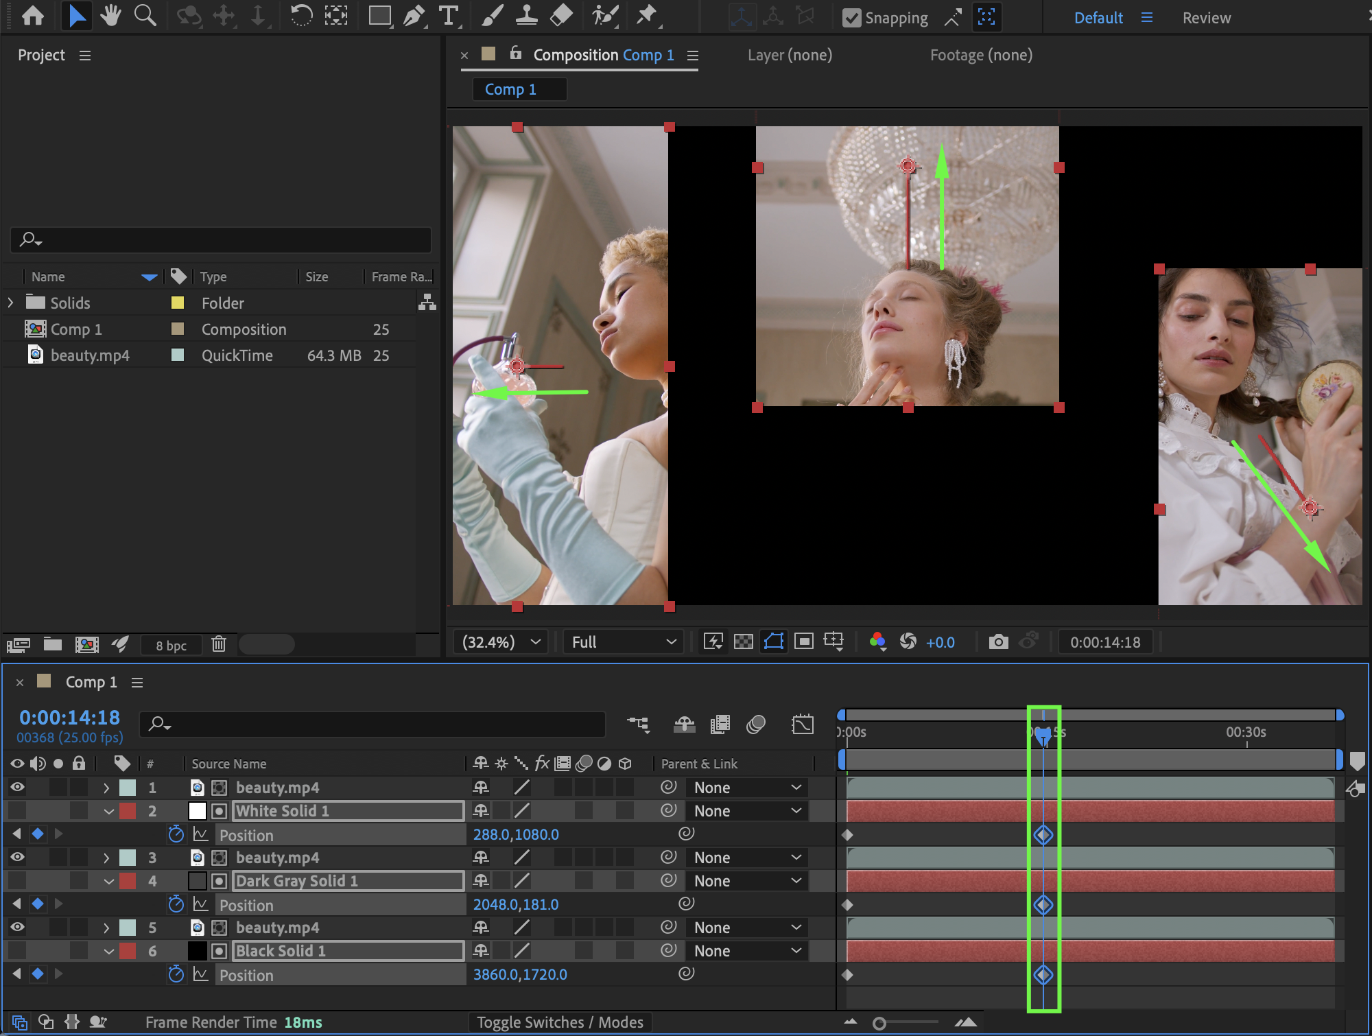Toggle Position stopwatch of Black Solid 1
This screenshot has width=1372, height=1036.
176,974
